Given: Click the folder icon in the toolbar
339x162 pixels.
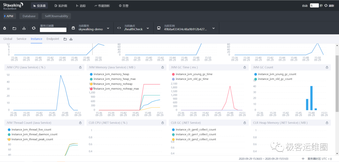Looking at the screenshot, I should (14, 28).
